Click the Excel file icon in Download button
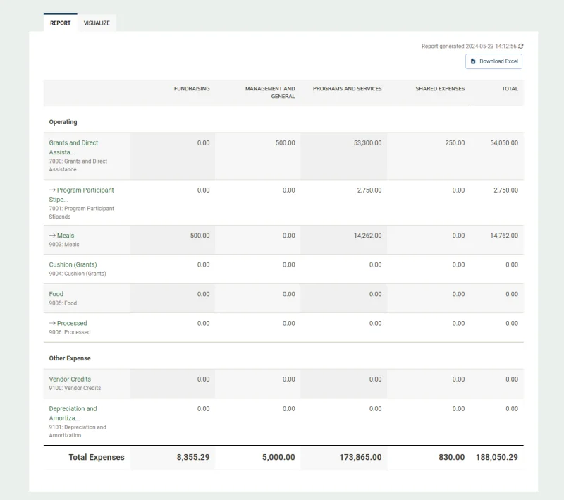564x500 pixels. [x=473, y=61]
